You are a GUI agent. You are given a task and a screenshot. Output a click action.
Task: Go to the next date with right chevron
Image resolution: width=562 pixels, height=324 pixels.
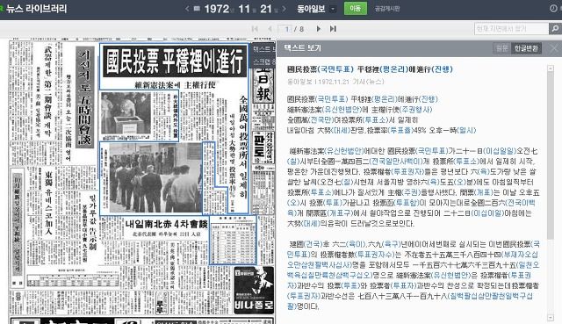pyautogui.click(x=284, y=9)
